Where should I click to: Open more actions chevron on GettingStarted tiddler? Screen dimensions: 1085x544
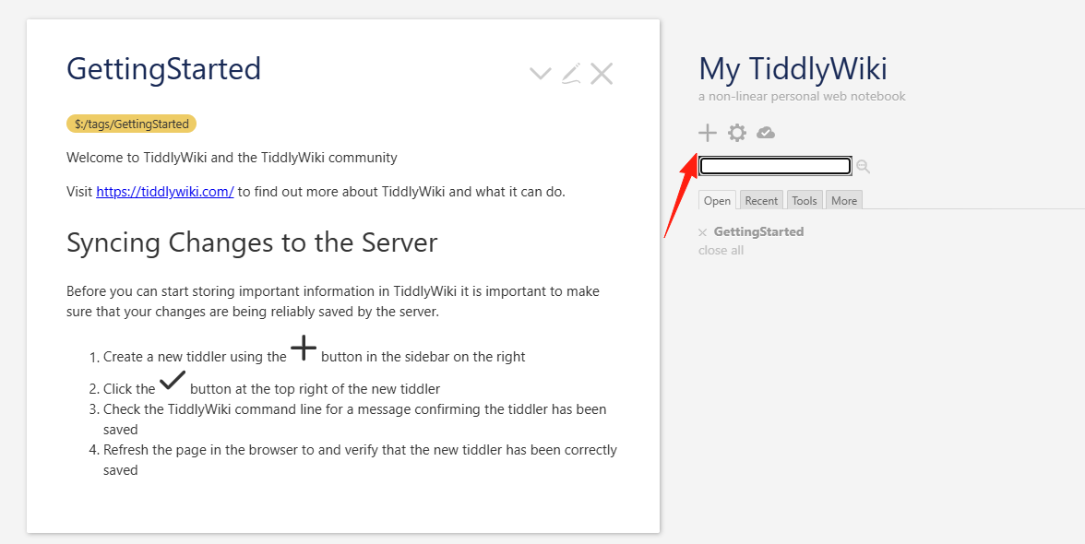(540, 73)
